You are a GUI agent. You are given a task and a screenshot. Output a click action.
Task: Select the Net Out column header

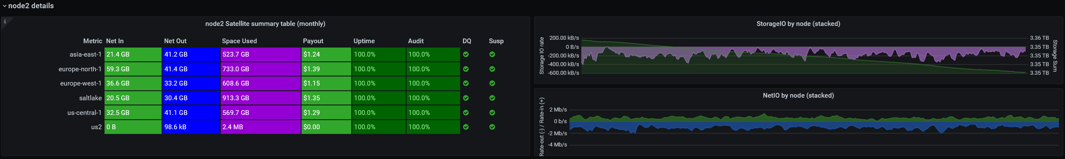pos(175,41)
